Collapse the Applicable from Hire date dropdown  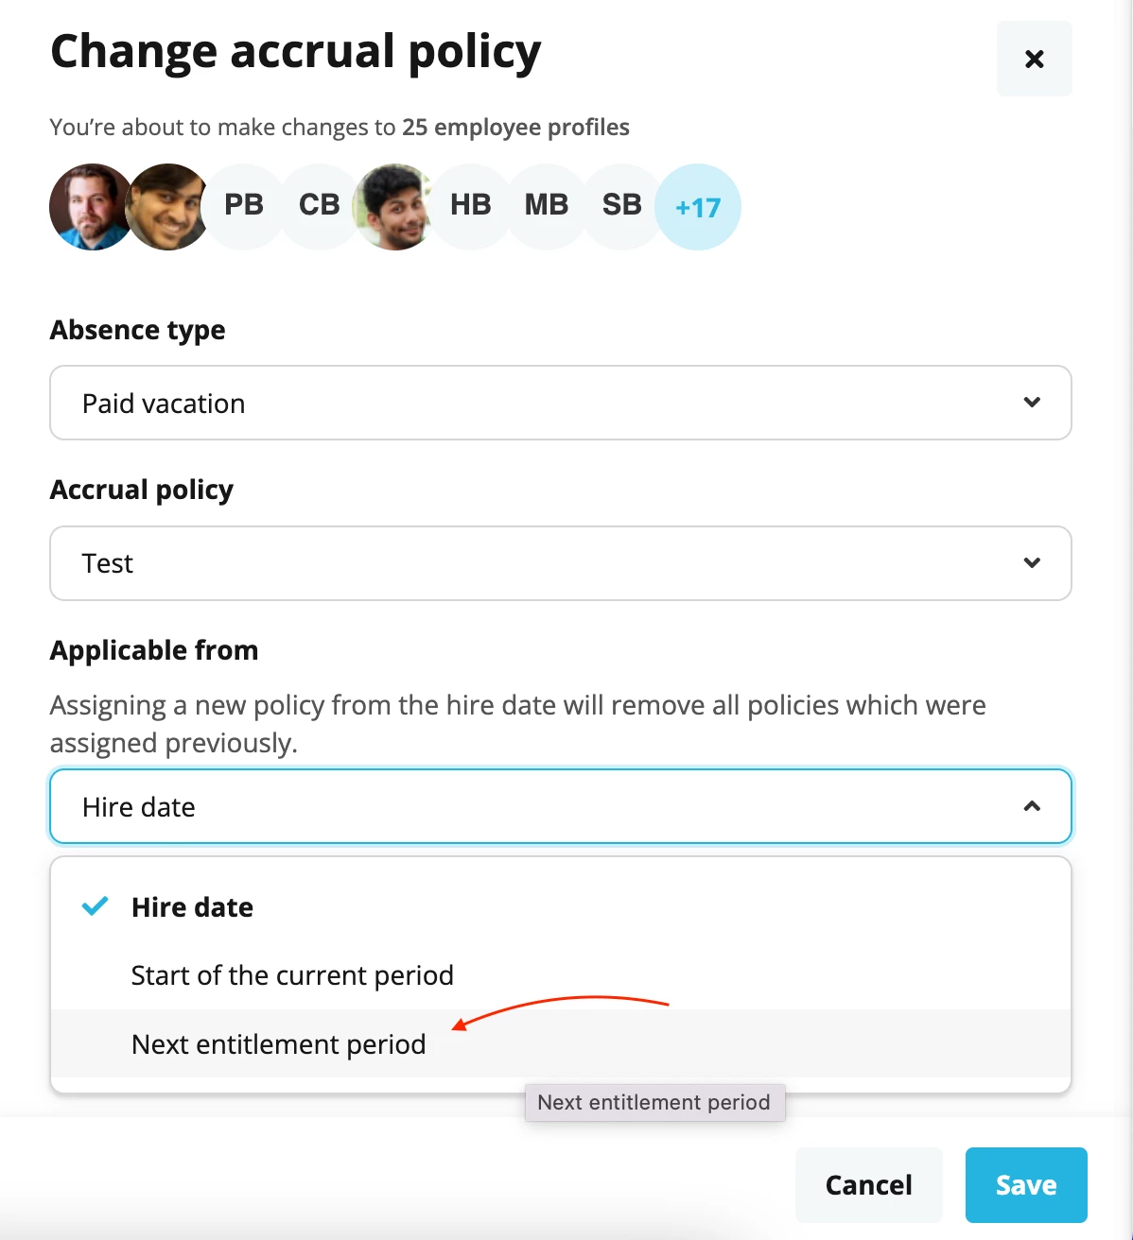click(x=561, y=806)
